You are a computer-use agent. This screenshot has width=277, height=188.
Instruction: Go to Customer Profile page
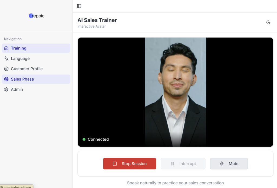pos(27,69)
